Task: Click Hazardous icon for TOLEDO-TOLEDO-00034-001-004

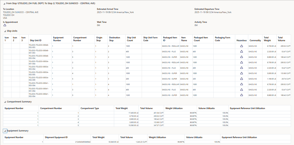Action: [241, 62]
